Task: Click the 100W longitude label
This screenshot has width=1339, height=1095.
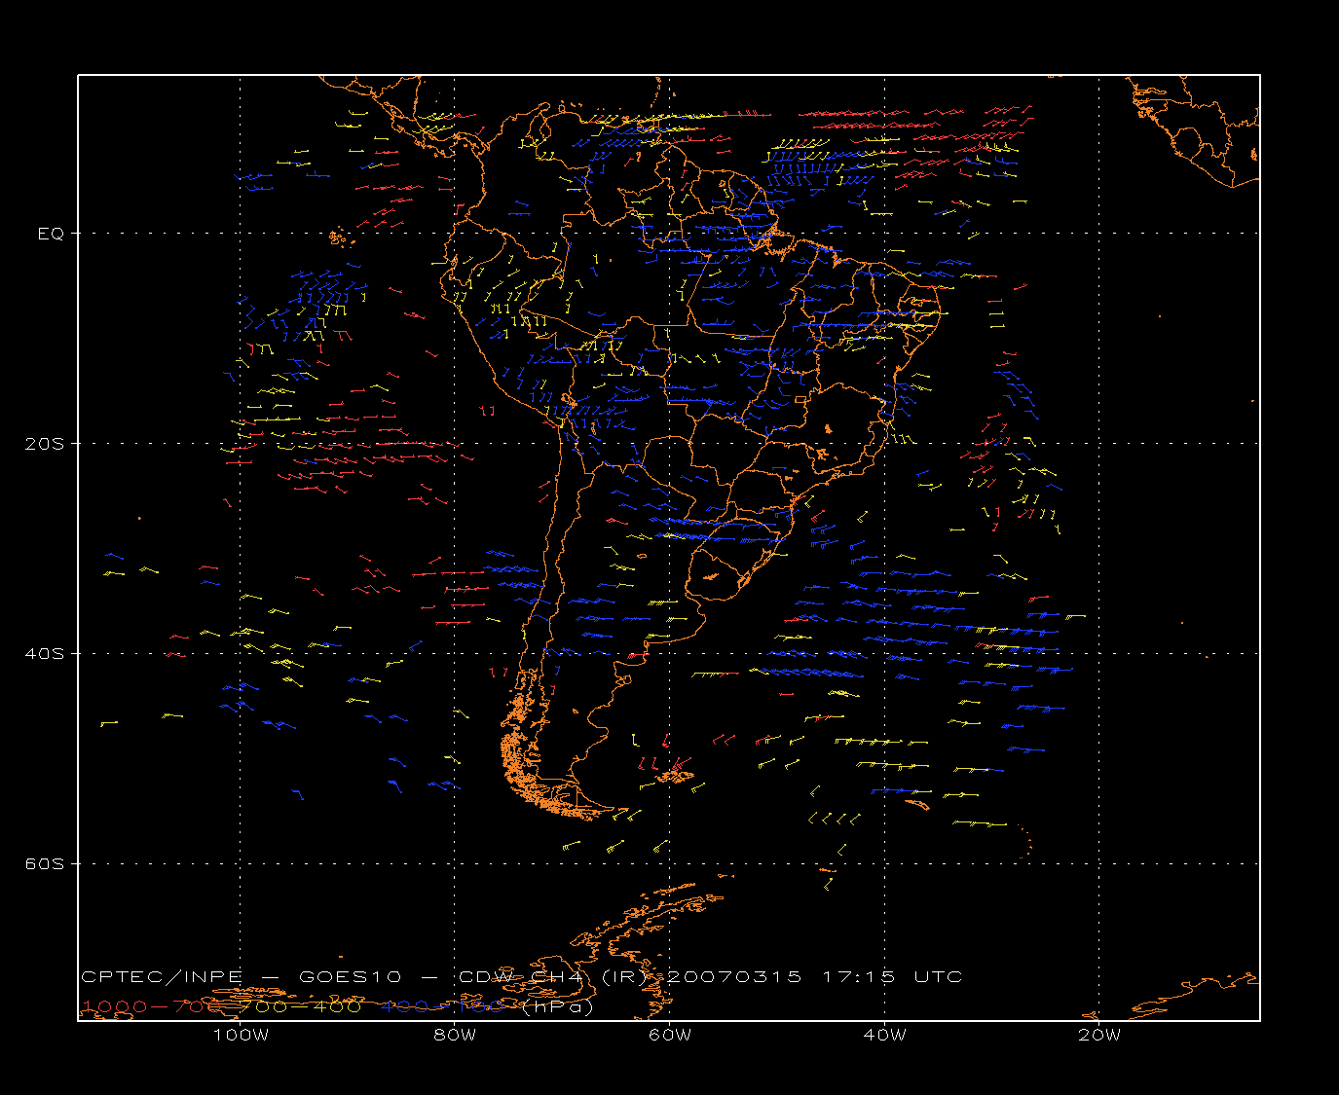Action: tap(241, 1035)
